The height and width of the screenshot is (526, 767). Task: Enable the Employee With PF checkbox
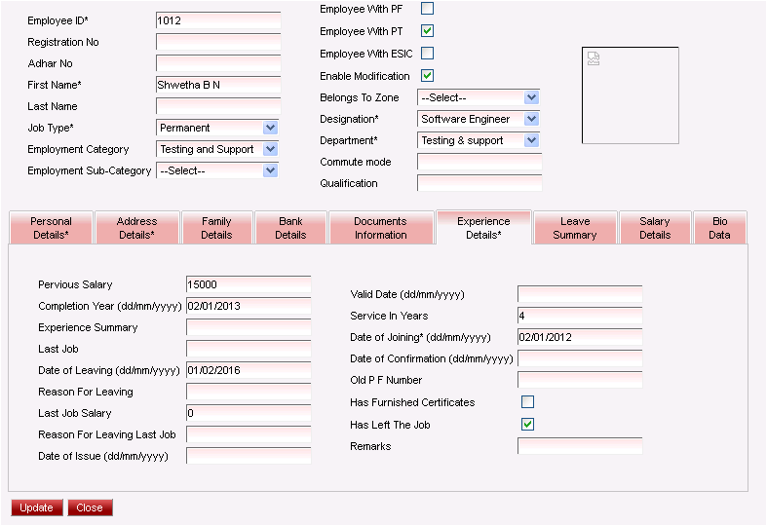tap(427, 9)
